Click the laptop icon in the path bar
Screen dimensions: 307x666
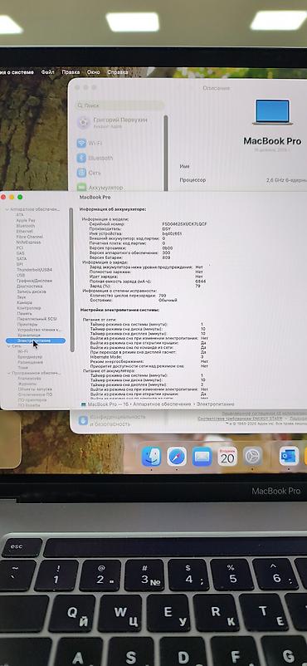click(x=83, y=404)
